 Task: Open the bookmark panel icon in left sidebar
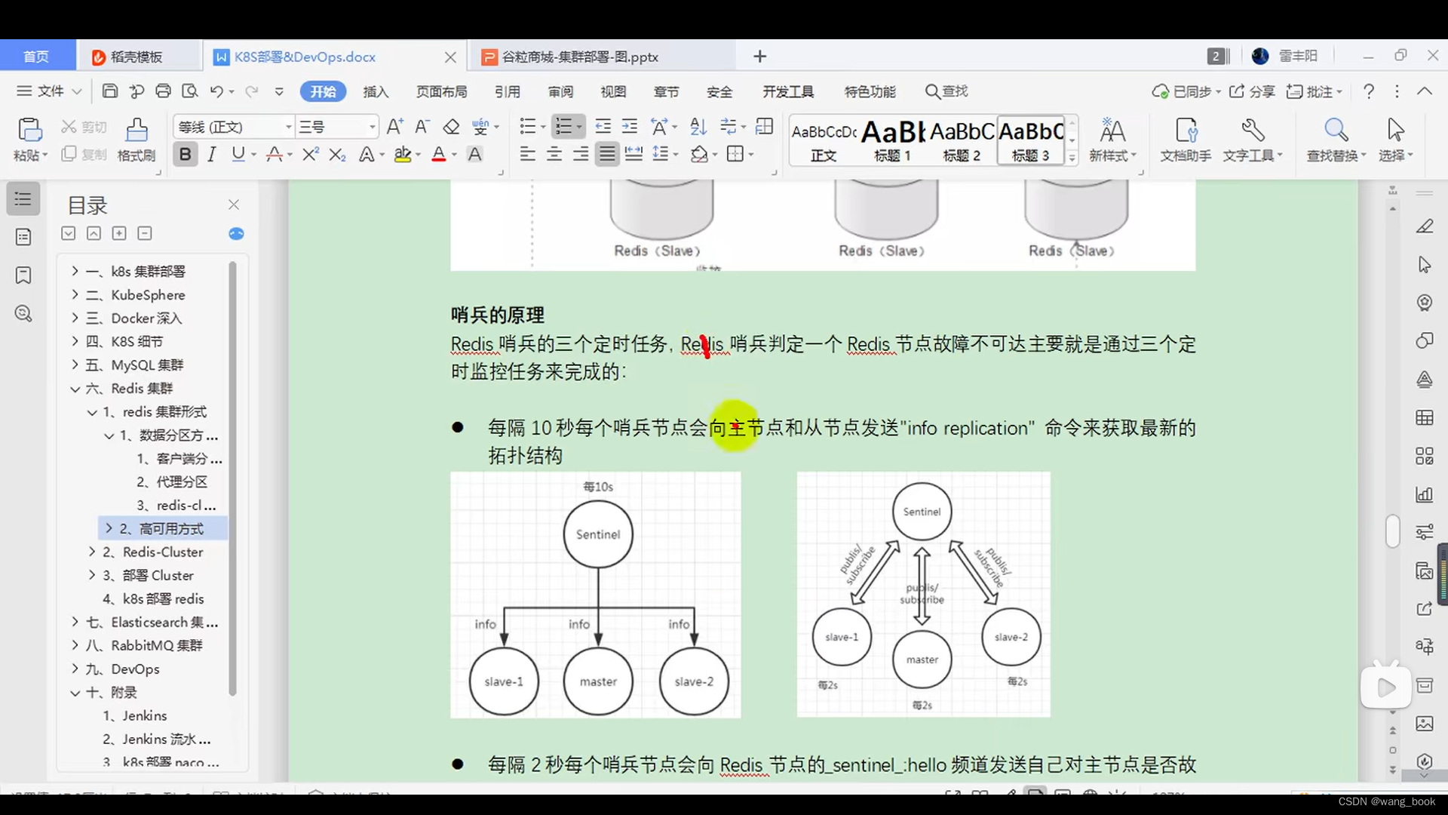[23, 275]
